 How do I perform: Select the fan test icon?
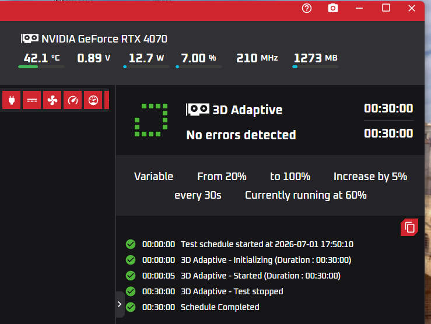point(52,100)
